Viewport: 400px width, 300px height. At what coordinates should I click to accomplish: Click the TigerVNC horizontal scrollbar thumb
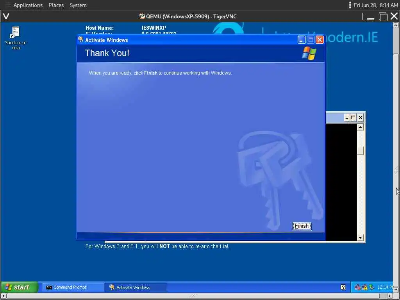point(193,296)
